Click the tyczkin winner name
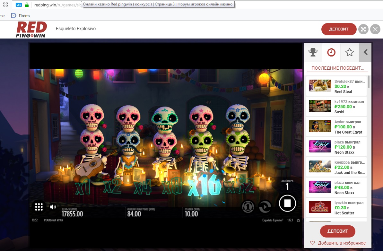 pos(341,203)
